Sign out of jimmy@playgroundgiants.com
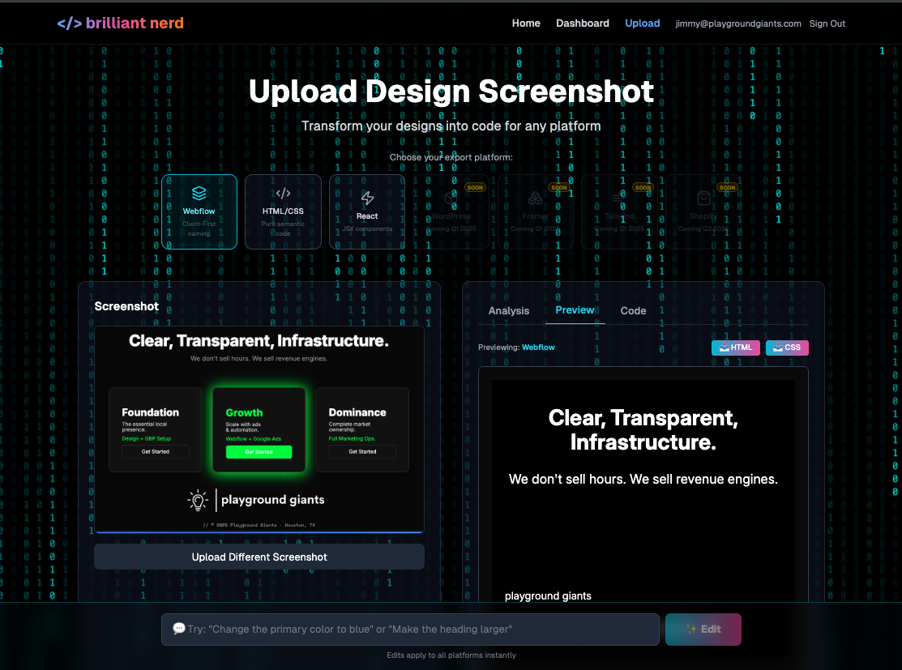This screenshot has width=902, height=670. pyautogui.click(x=827, y=23)
